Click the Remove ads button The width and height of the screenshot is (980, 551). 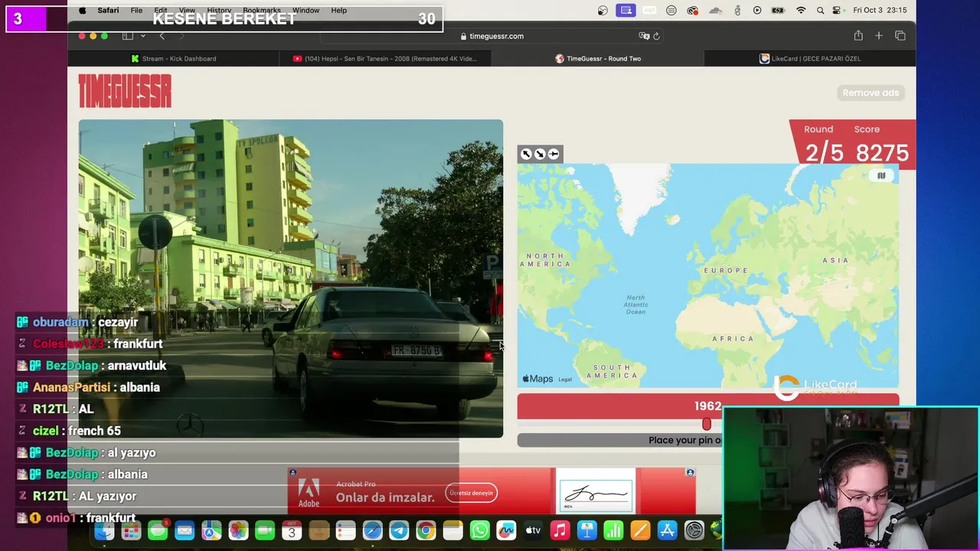[871, 93]
